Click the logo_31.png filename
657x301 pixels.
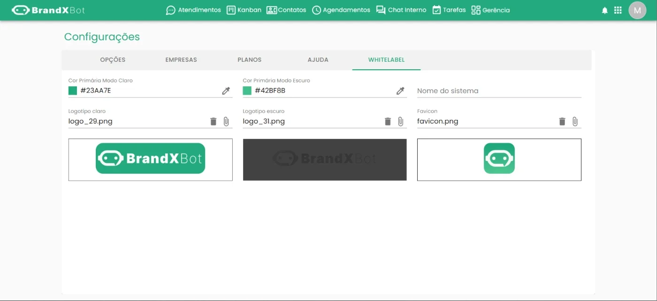(x=264, y=121)
